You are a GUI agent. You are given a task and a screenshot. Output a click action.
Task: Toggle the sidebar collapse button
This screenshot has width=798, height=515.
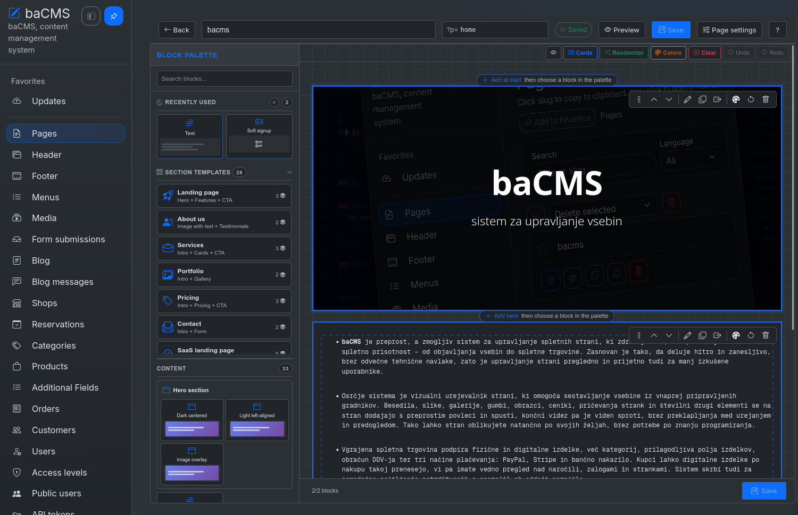pyautogui.click(x=91, y=16)
